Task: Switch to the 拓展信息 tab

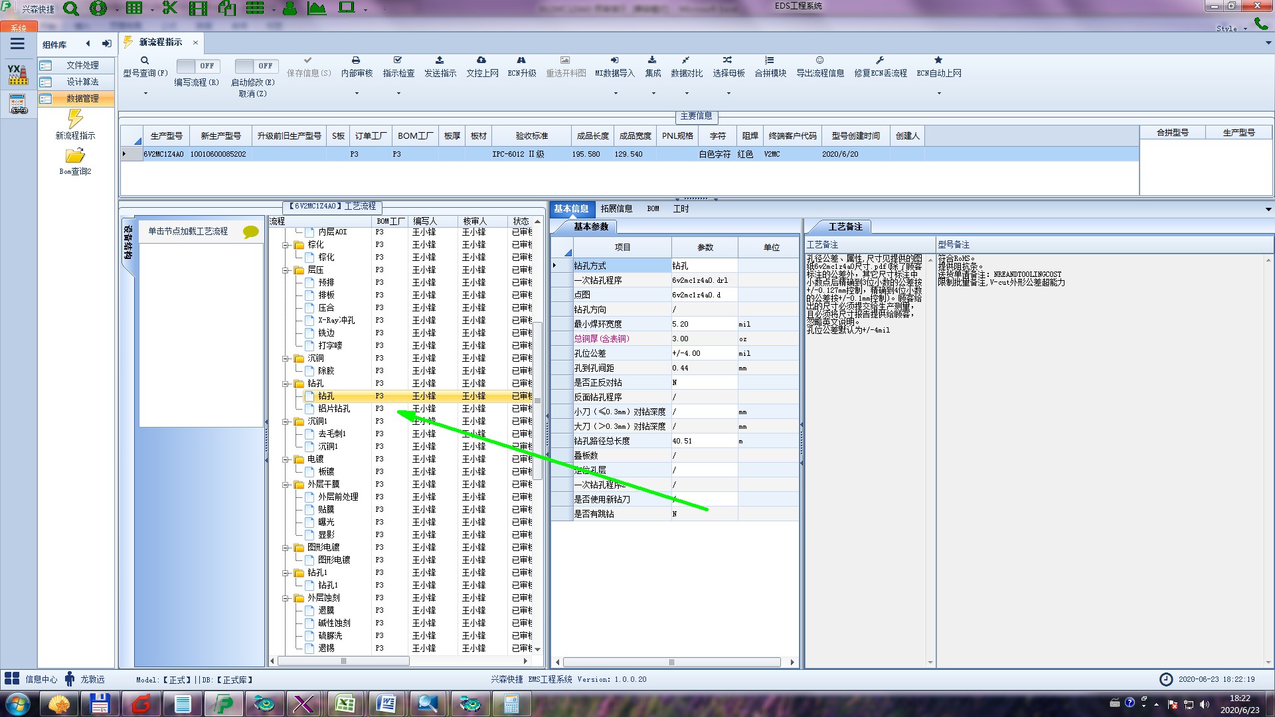Action: point(616,208)
